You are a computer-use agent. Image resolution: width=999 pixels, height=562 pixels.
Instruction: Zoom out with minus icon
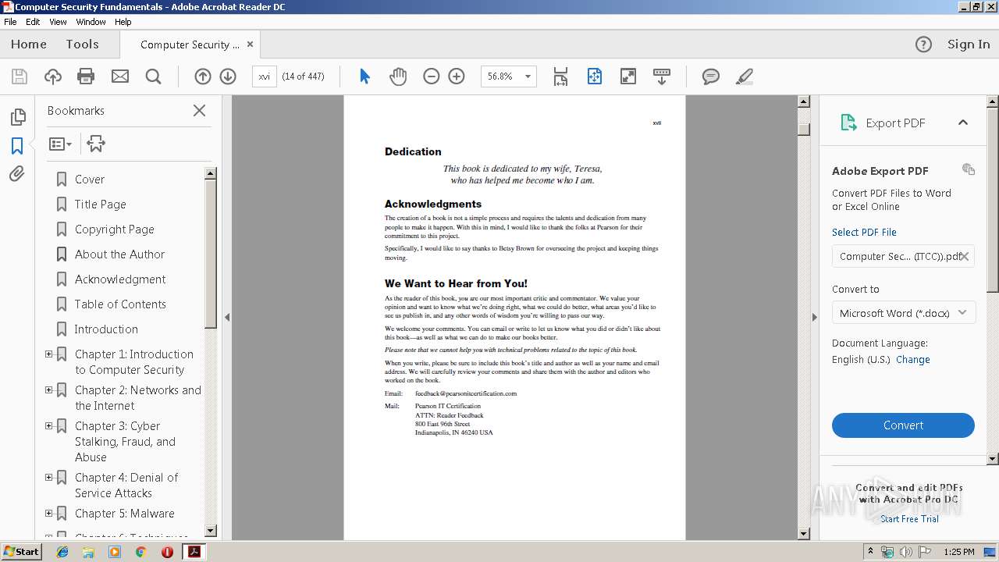(432, 76)
